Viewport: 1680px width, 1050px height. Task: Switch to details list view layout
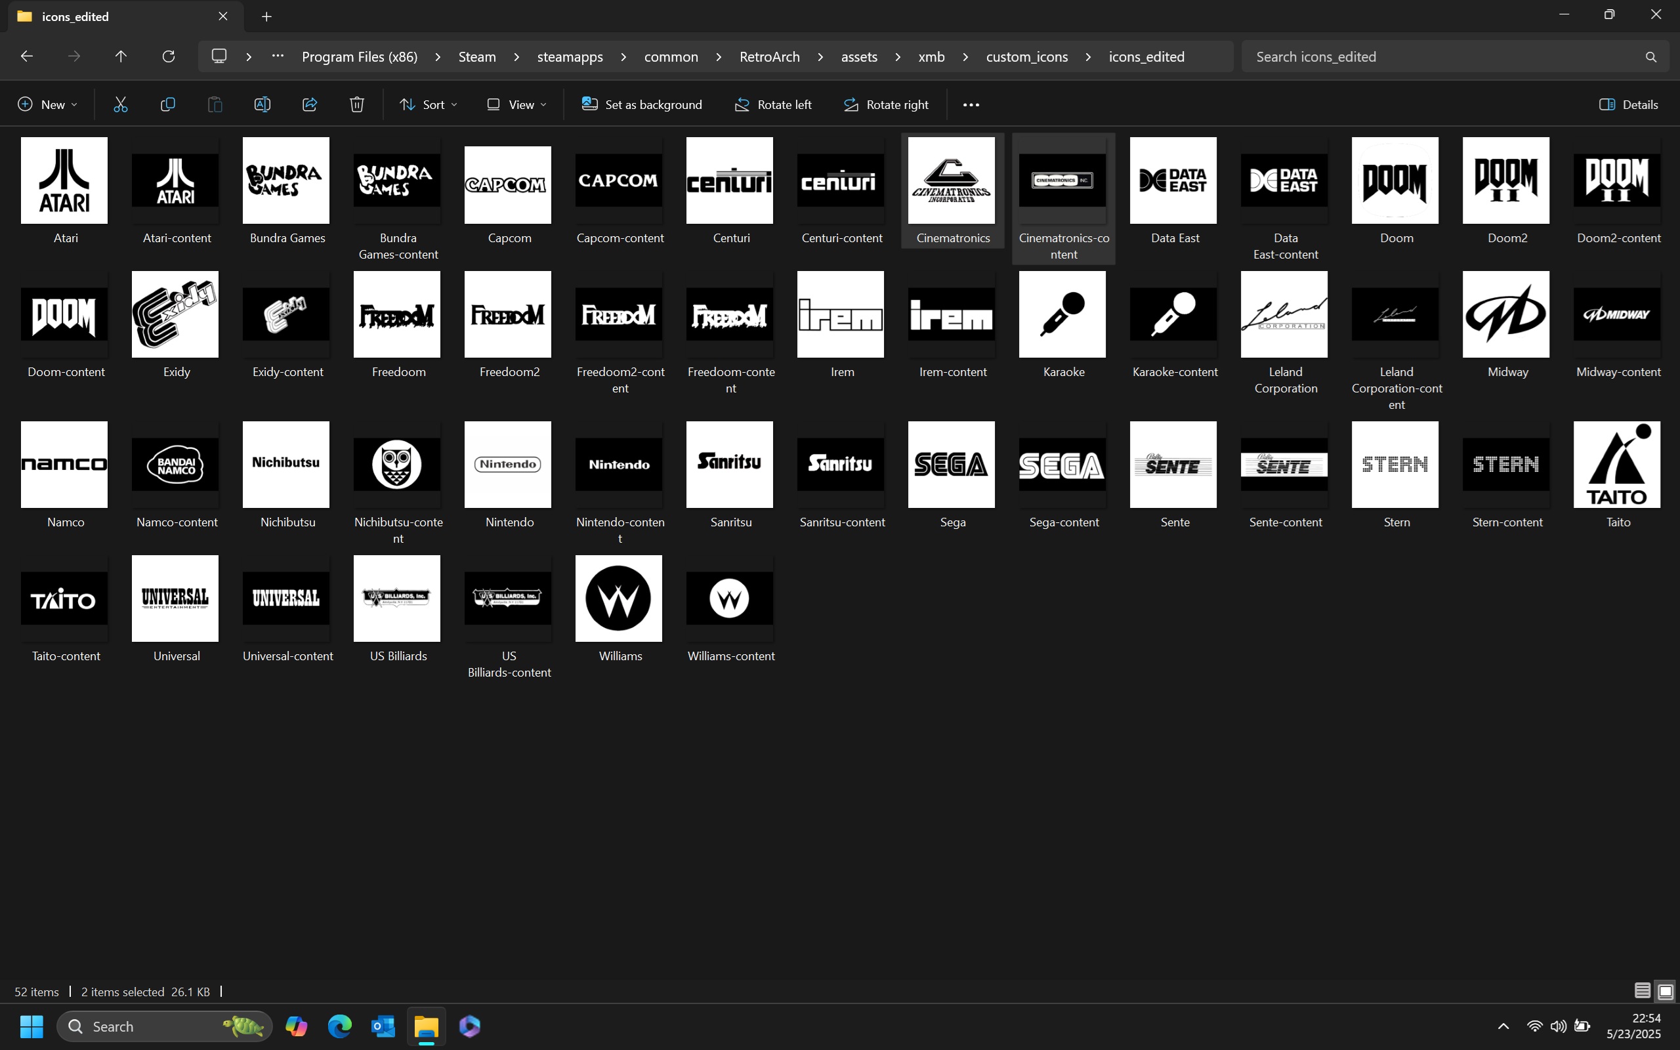click(x=1642, y=991)
